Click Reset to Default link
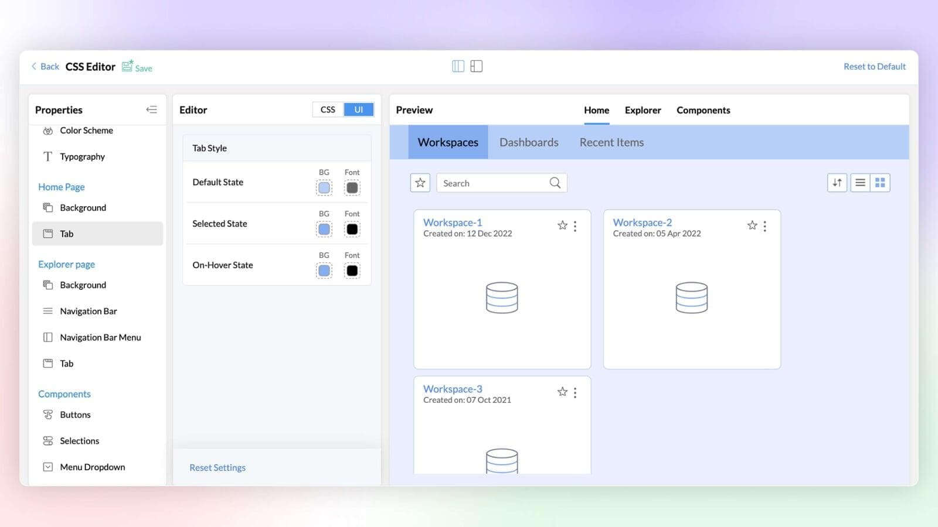 [x=875, y=67]
